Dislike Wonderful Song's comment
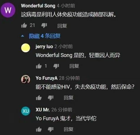 (x=44, y=26)
